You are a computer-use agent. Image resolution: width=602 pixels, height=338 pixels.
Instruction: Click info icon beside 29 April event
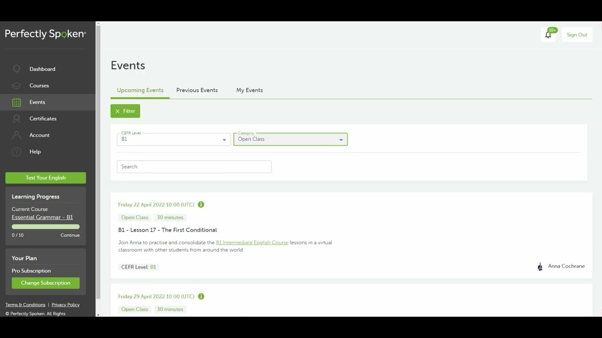click(201, 296)
